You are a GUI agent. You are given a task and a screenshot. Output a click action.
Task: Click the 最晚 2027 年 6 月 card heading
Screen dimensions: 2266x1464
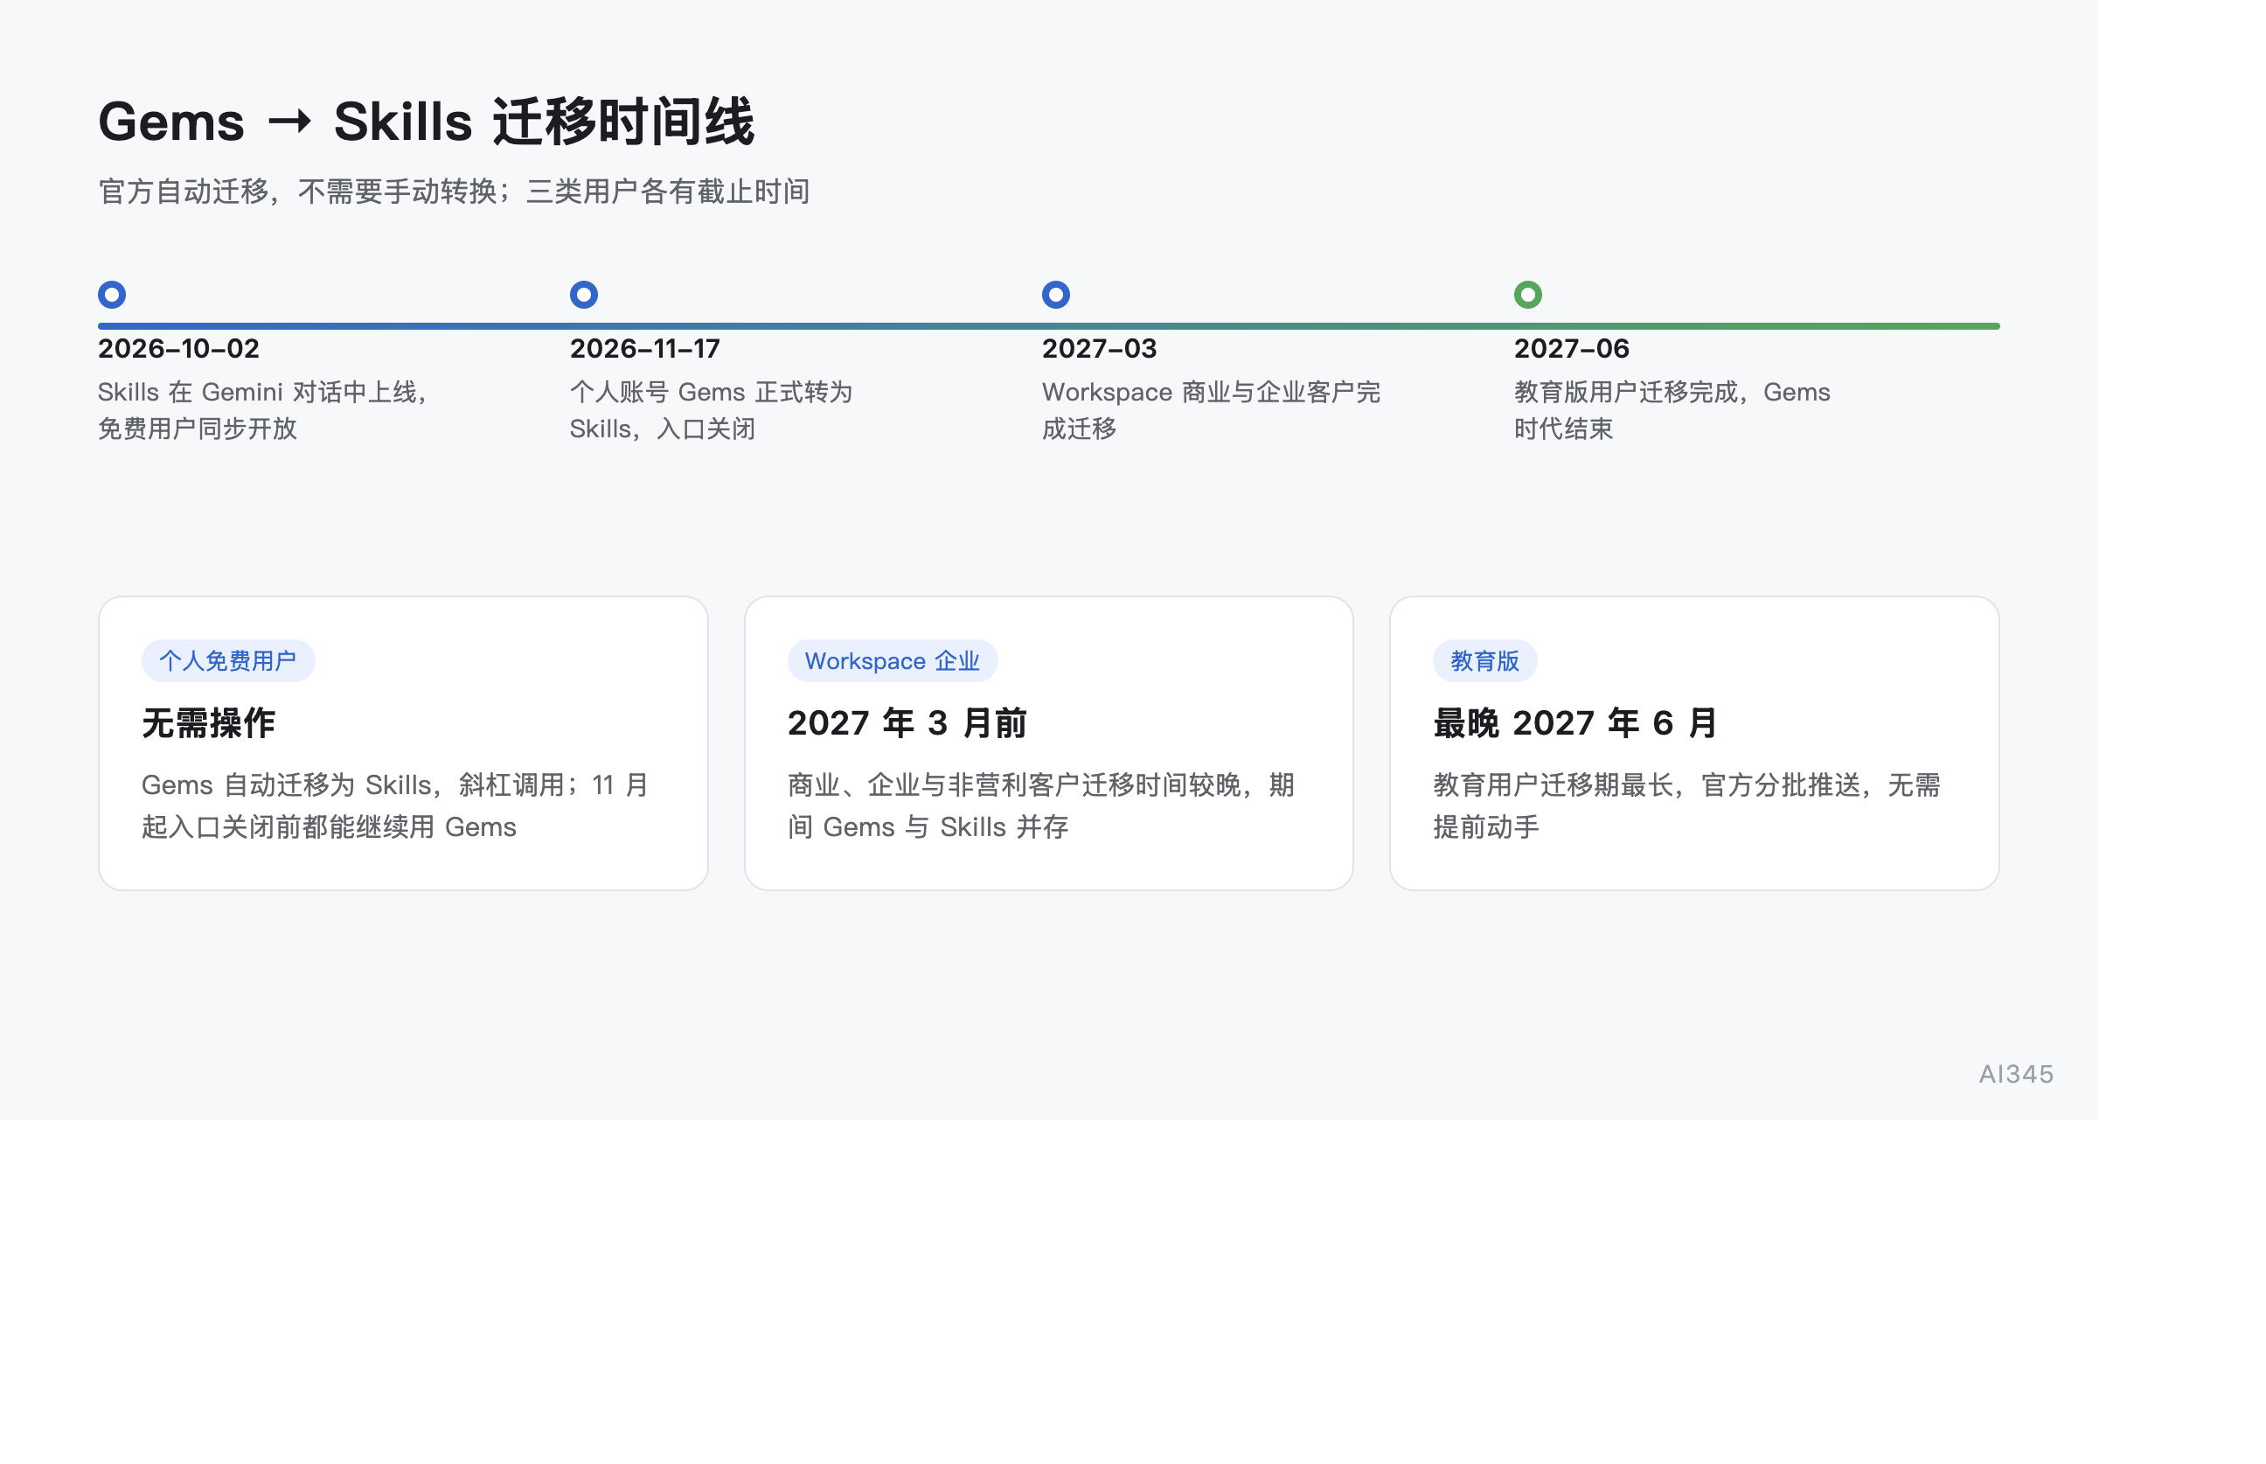tap(1575, 723)
